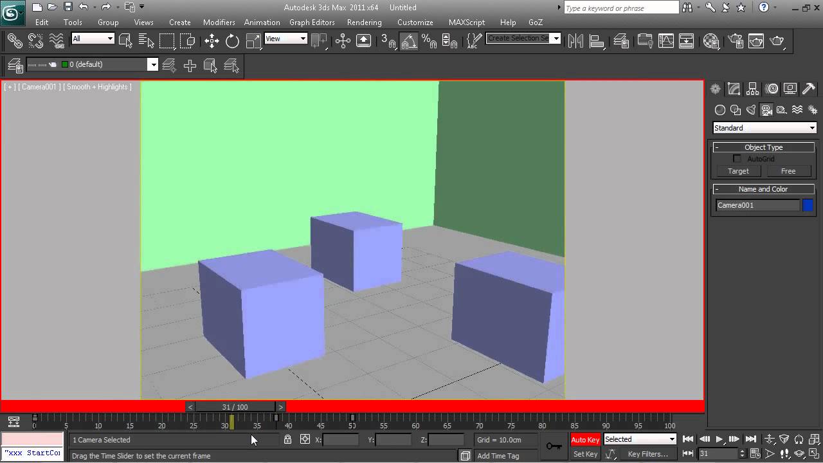Open selection filter dropdown showing All
823x463 pixels.
coord(93,39)
